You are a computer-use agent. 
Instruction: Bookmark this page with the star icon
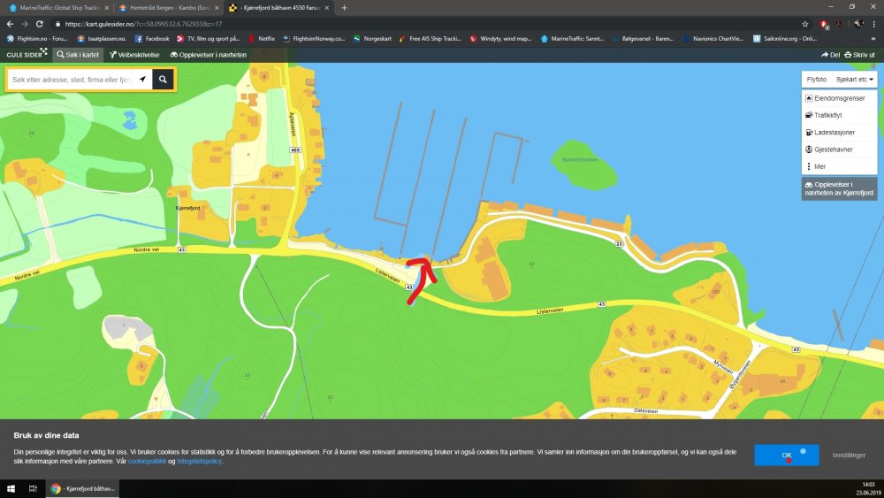tap(805, 24)
